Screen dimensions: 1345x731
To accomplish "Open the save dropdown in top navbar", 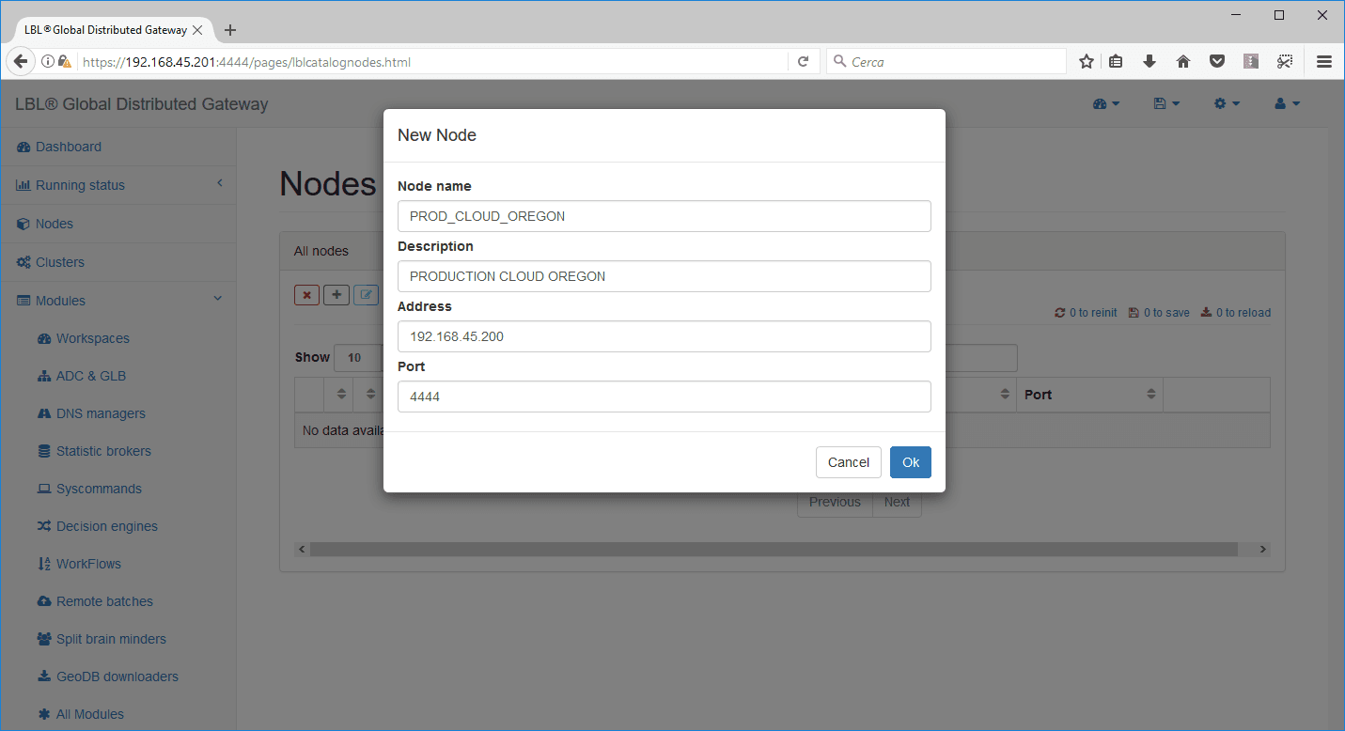I will click(1166, 103).
